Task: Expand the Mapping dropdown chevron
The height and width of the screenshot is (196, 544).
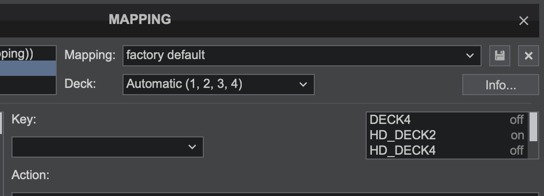Action: 470,56
